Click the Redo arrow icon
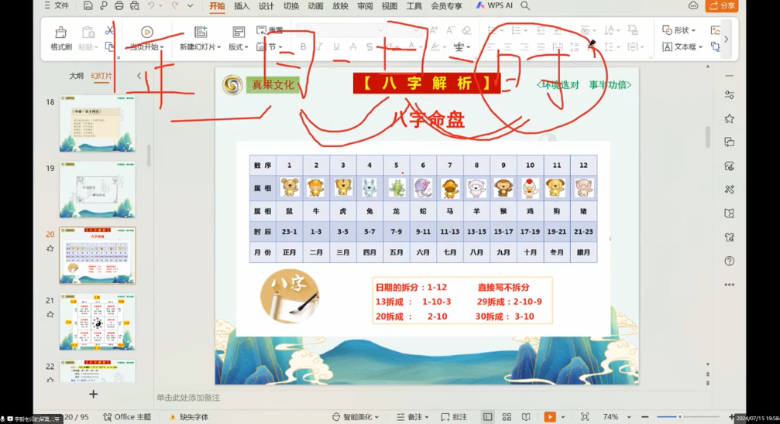This screenshot has height=424, width=780. tap(174, 6)
